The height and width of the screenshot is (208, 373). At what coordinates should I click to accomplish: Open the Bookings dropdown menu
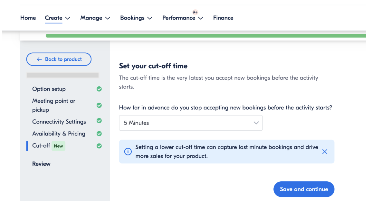136,18
